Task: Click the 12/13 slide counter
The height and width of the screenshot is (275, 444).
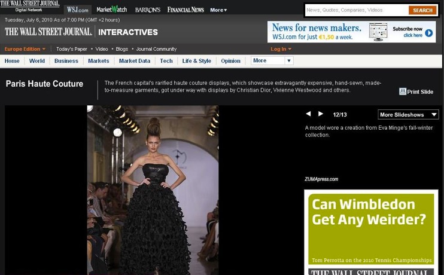Action: click(x=340, y=115)
